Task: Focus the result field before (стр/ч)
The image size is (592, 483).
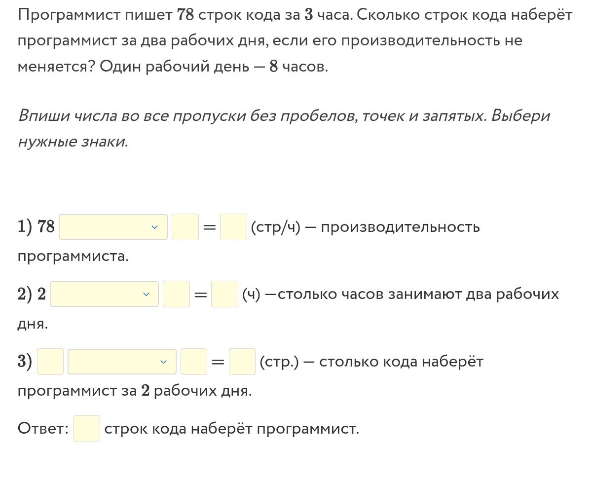Action: [233, 227]
